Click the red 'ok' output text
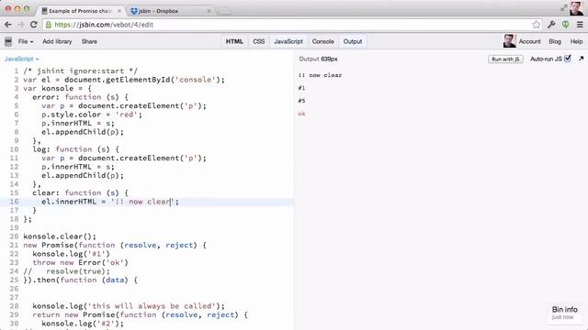588x330 pixels. tap(302, 114)
